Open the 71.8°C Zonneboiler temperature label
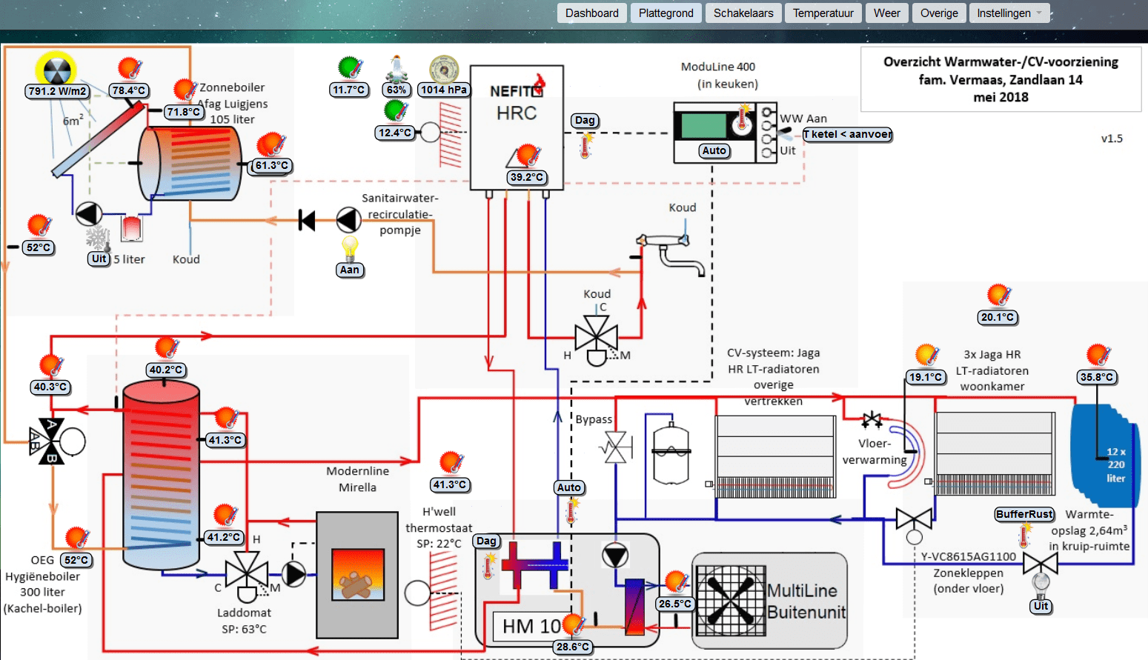This screenshot has height=660, width=1148. coord(184,112)
